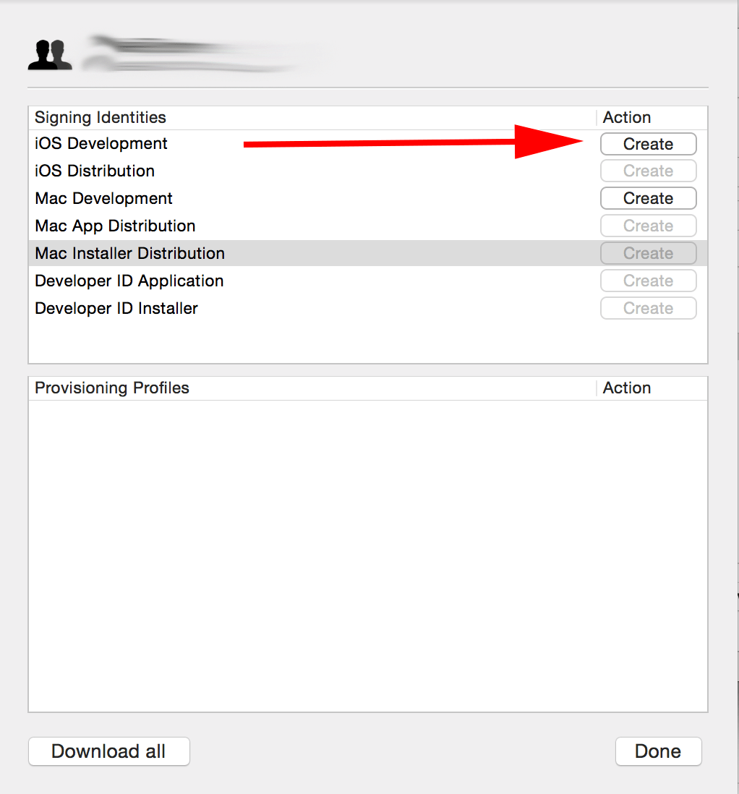Click Create beside Mac App Distribution
Image resolution: width=739 pixels, height=794 pixels.
tap(648, 226)
